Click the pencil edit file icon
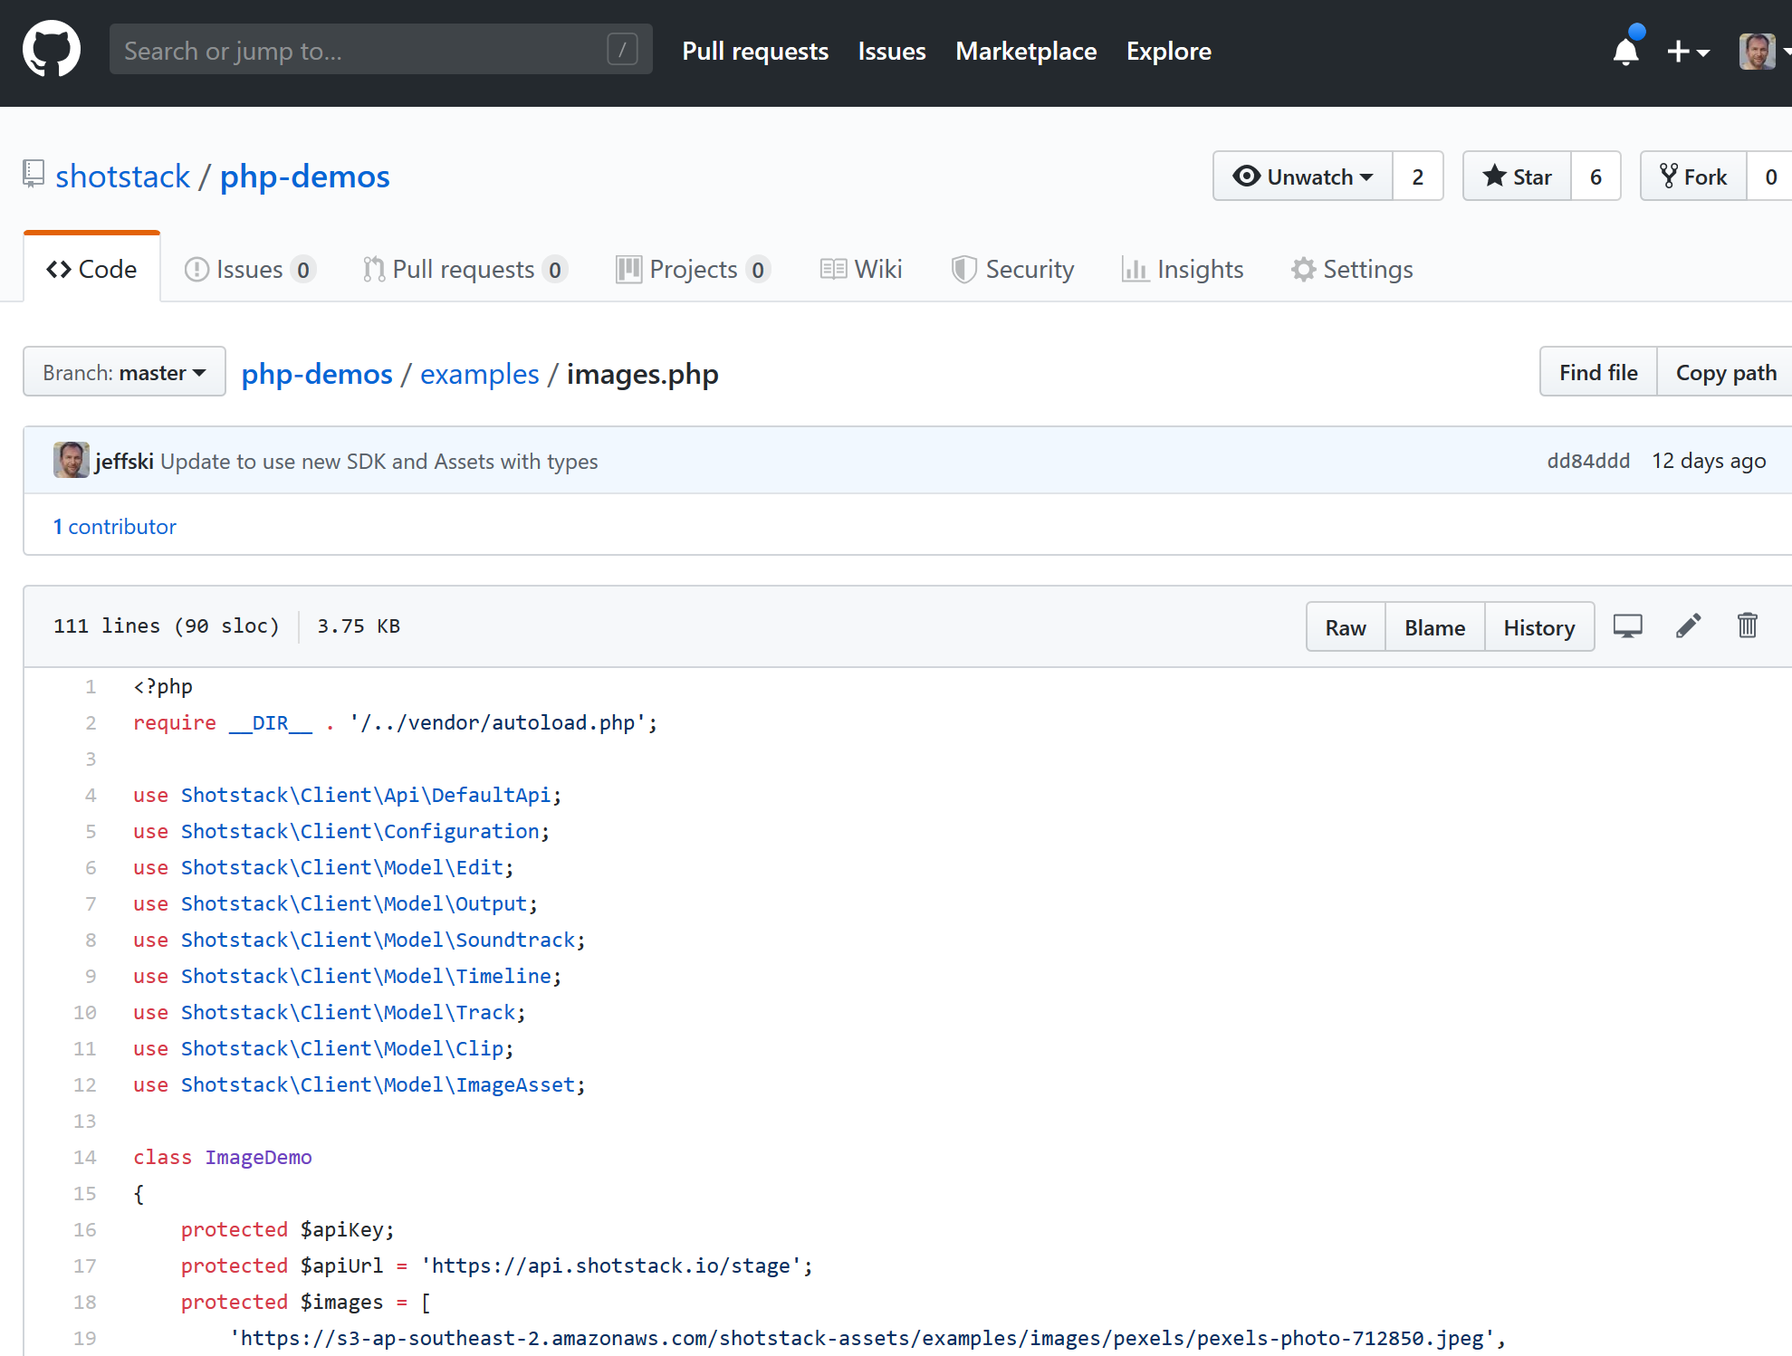 1688,626
